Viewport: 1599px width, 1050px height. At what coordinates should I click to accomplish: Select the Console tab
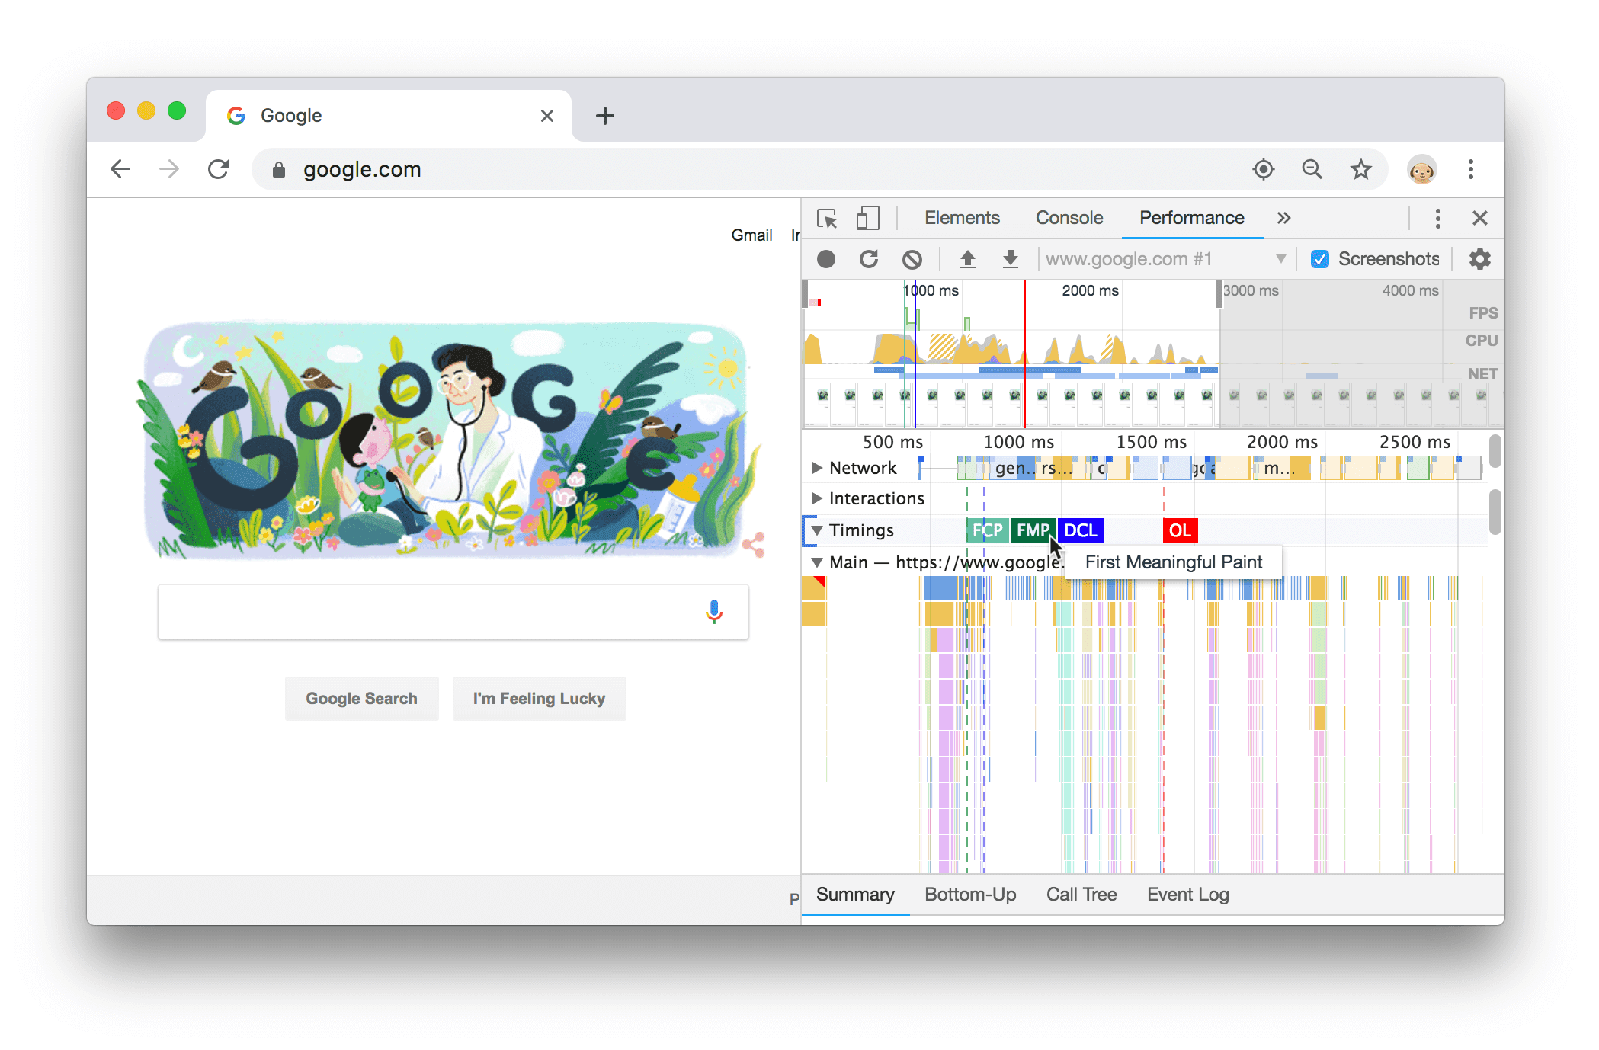tap(1069, 218)
